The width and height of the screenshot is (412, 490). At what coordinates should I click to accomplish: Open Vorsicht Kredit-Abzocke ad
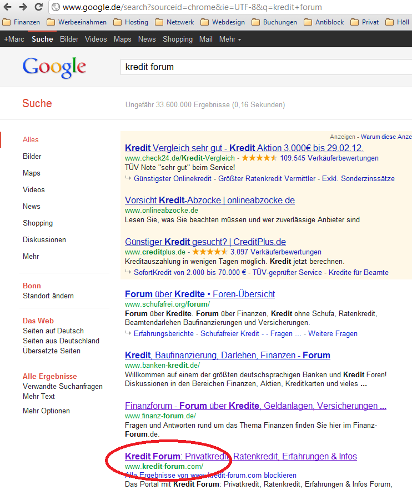(x=210, y=200)
